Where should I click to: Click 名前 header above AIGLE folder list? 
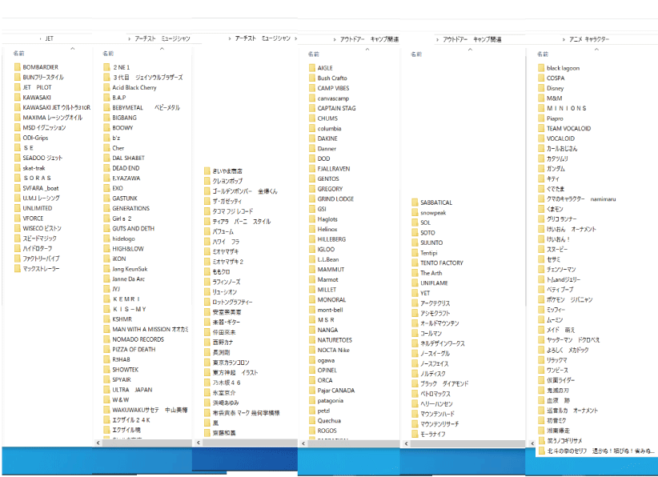click(x=314, y=54)
